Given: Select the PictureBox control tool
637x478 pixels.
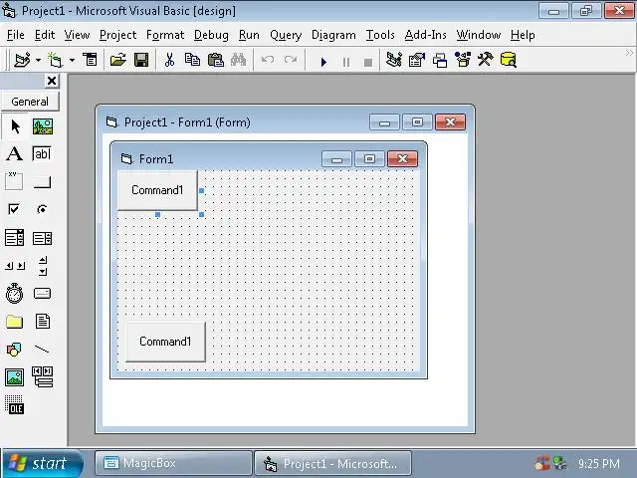Looking at the screenshot, I should tap(42, 126).
